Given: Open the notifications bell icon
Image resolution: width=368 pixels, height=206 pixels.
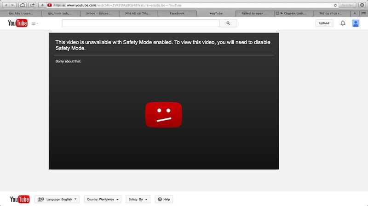Looking at the screenshot, I should click(343, 23).
